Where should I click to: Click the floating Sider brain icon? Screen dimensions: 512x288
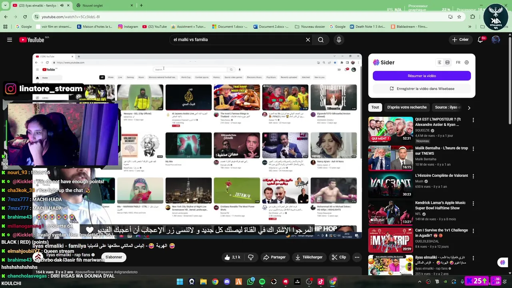[503, 262]
